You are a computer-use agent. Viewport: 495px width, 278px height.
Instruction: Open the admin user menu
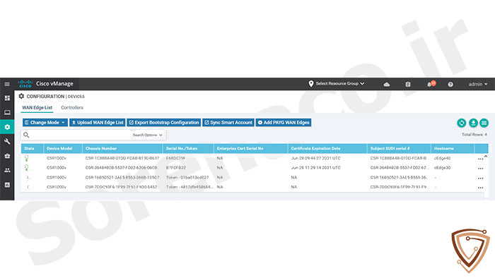(x=478, y=84)
